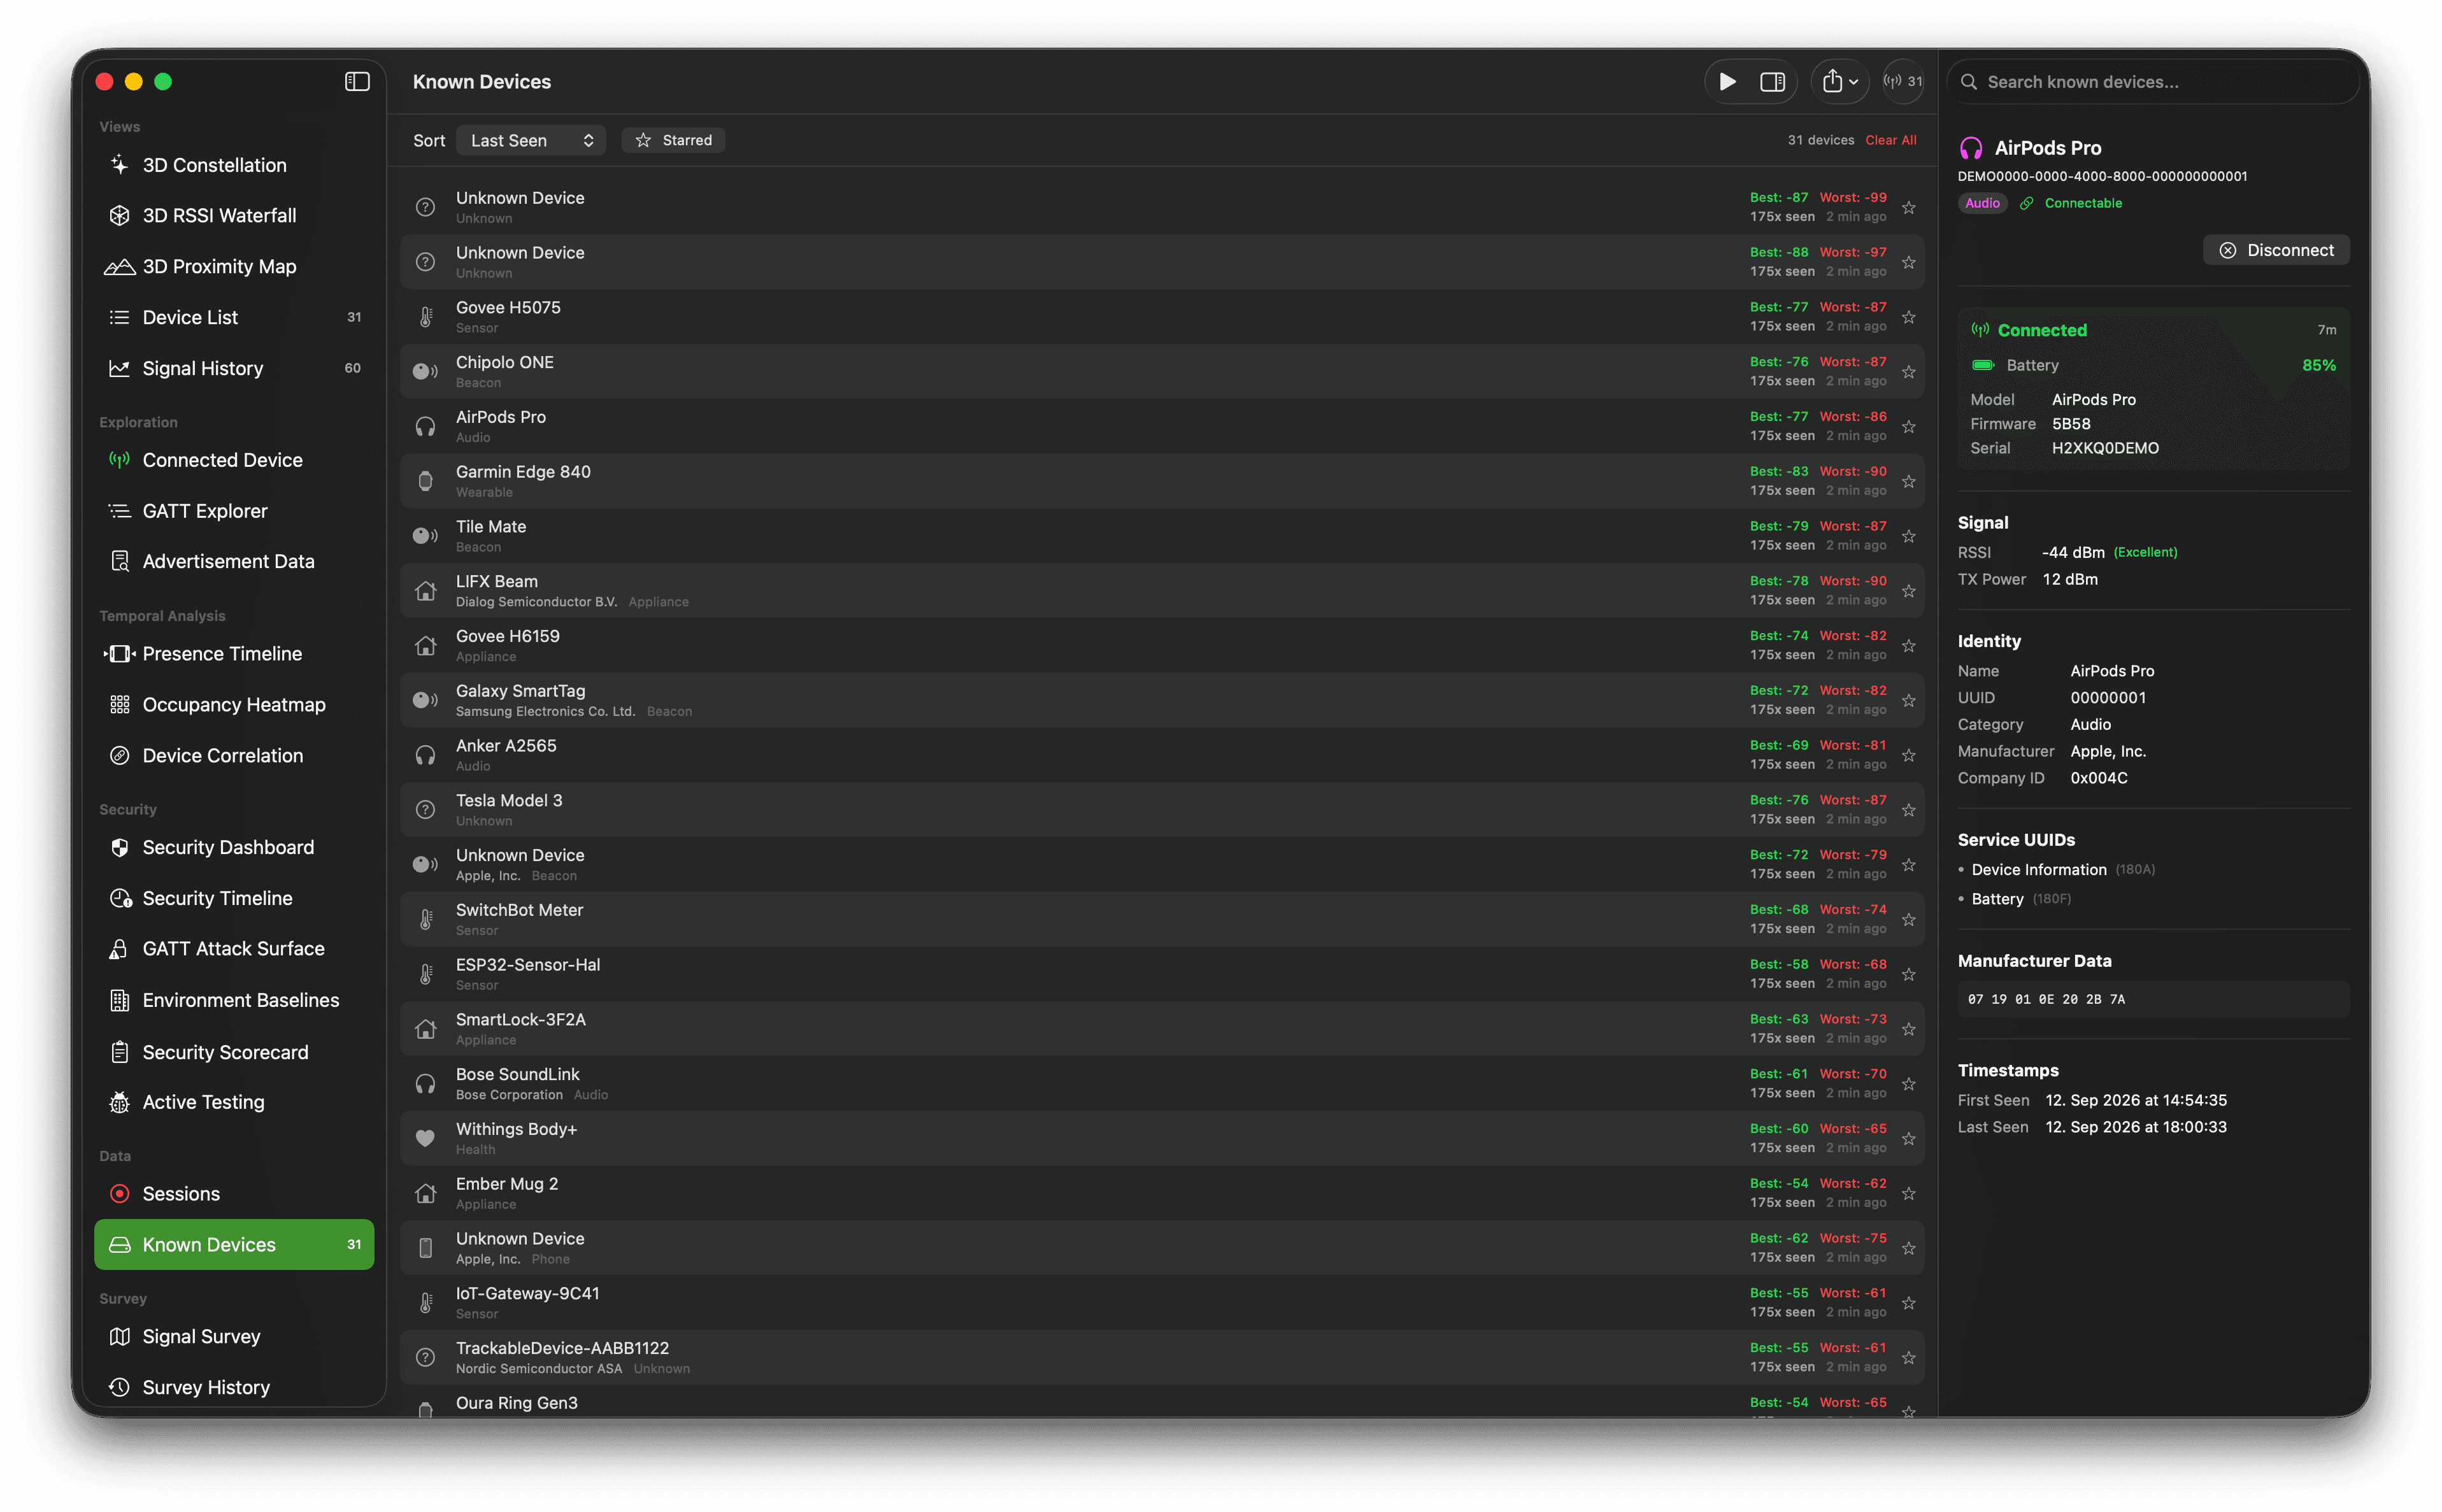Click the Audio category tag in details
This screenshot has height=1512, width=2442.
(x=1982, y=204)
